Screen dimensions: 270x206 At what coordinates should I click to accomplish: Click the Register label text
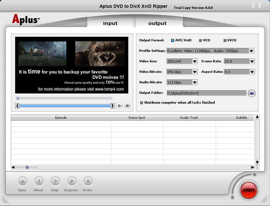click(71, 190)
